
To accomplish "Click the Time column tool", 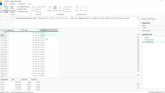I will [81, 9].
